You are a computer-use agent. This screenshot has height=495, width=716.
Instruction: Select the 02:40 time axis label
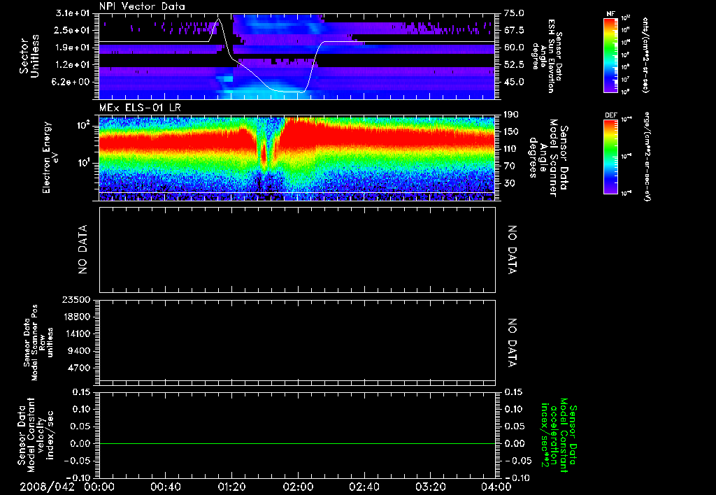[x=364, y=487]
